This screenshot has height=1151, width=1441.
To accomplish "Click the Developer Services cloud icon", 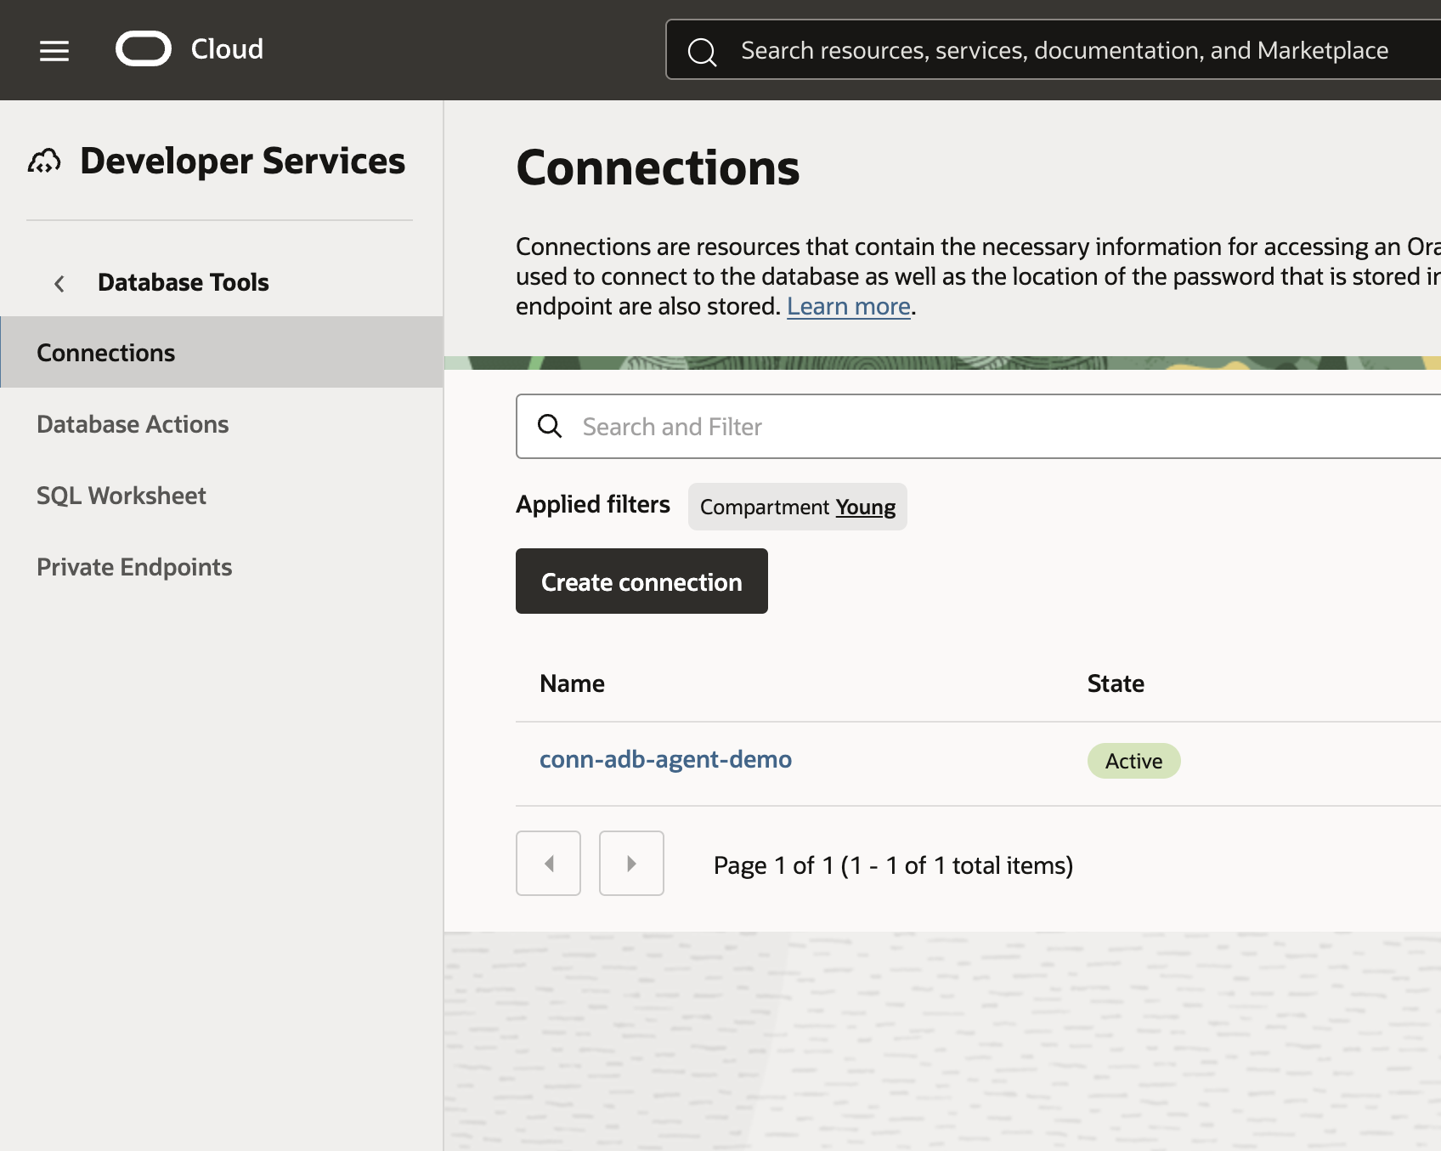I will pos(44,161).
